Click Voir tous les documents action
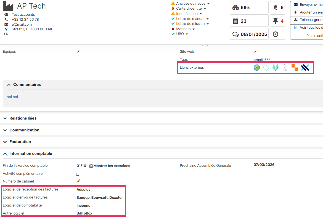Image resolution: width=323 pixels, height=217 pixels. click(307, 28)
